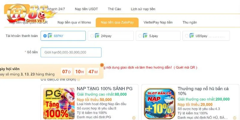Close the member day countdown popup
Screen dimensions: 240x120
pyautogui.click(x=102, y=65)
